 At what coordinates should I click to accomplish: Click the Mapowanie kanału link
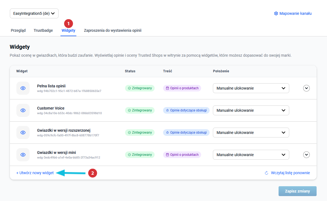295,13
